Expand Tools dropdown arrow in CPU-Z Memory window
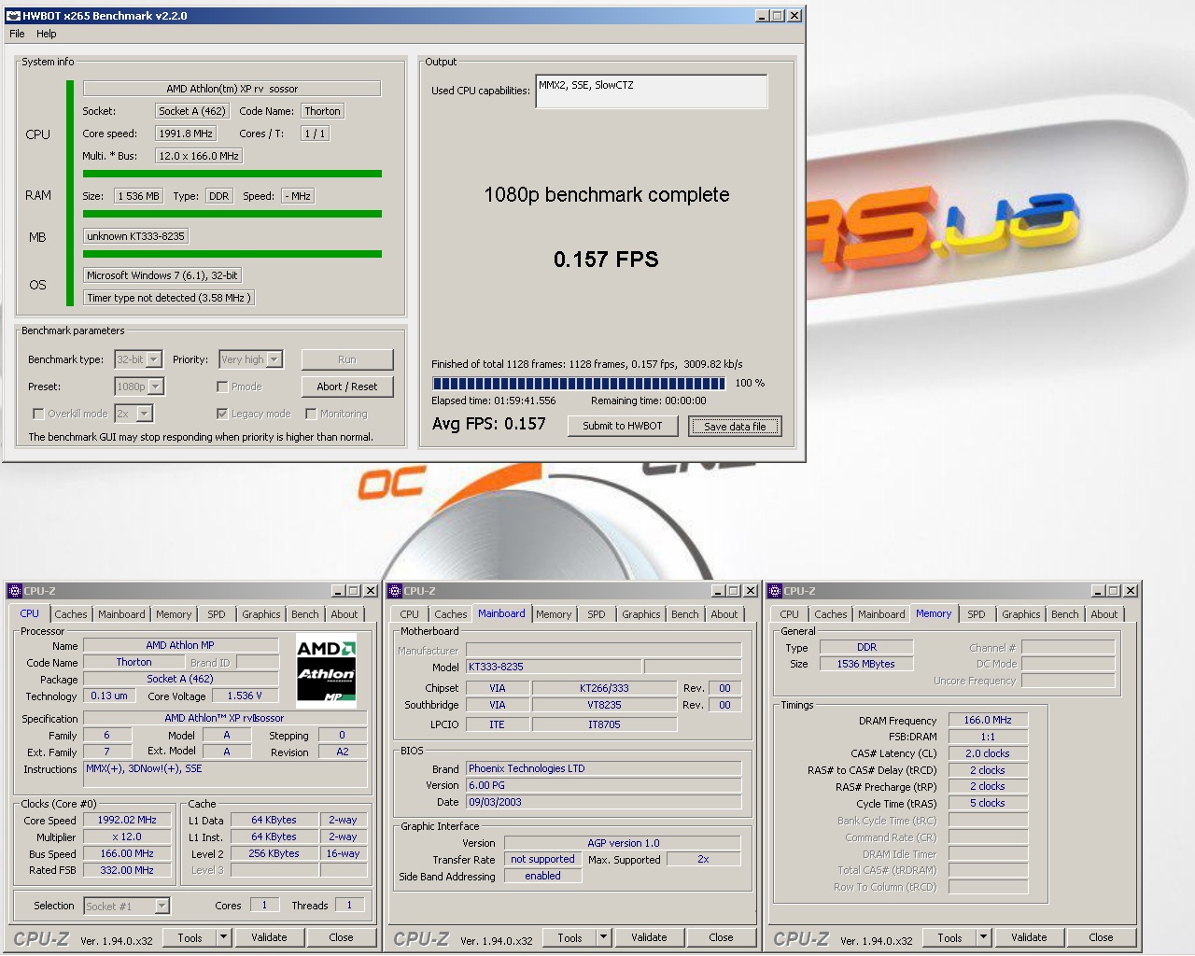 pyautogui.click(x=984, y=937)
